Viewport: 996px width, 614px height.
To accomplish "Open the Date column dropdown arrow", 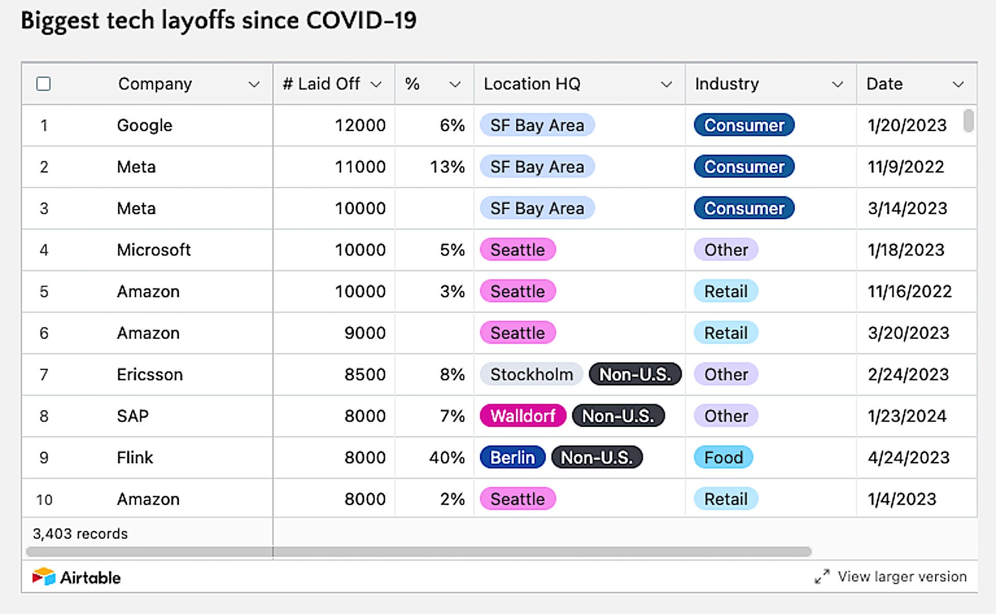I will [958, 84].
